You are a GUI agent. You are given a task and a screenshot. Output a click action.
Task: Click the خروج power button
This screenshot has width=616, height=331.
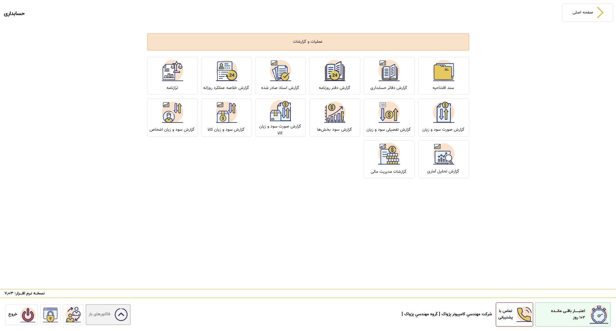coord(22,315)
